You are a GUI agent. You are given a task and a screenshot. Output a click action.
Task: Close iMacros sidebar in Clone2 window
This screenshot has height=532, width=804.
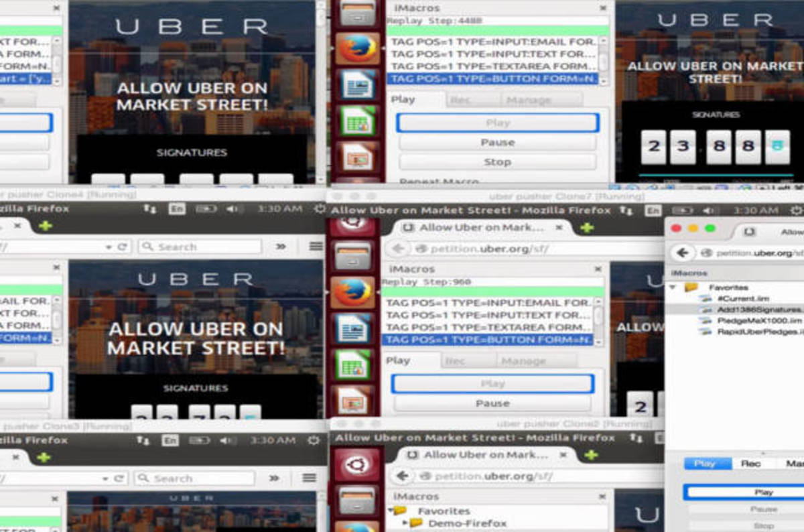tap(602, 496)
